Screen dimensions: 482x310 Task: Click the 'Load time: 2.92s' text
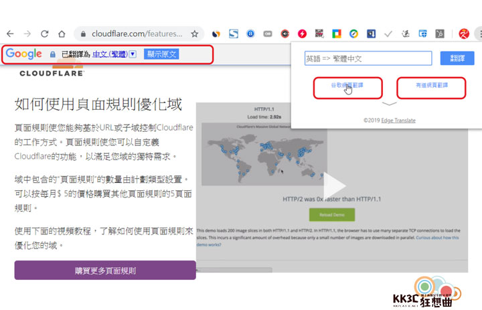[264, 117]
